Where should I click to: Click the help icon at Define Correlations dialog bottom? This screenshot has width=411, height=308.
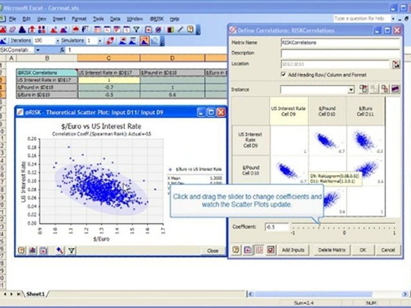coord(236,249)
